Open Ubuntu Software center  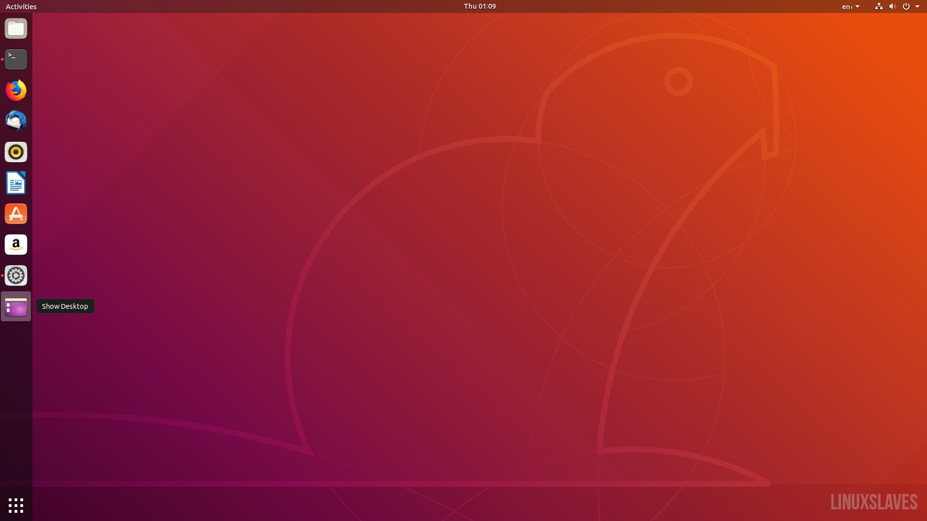[16, 214]
